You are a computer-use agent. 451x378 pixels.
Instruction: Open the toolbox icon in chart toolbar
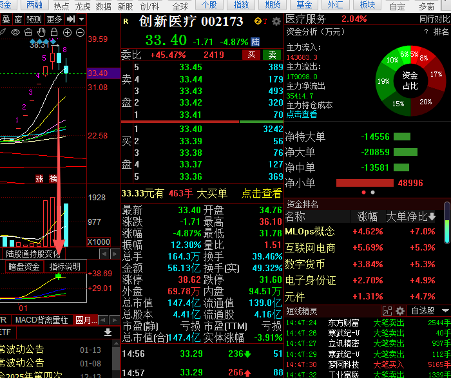28,32
